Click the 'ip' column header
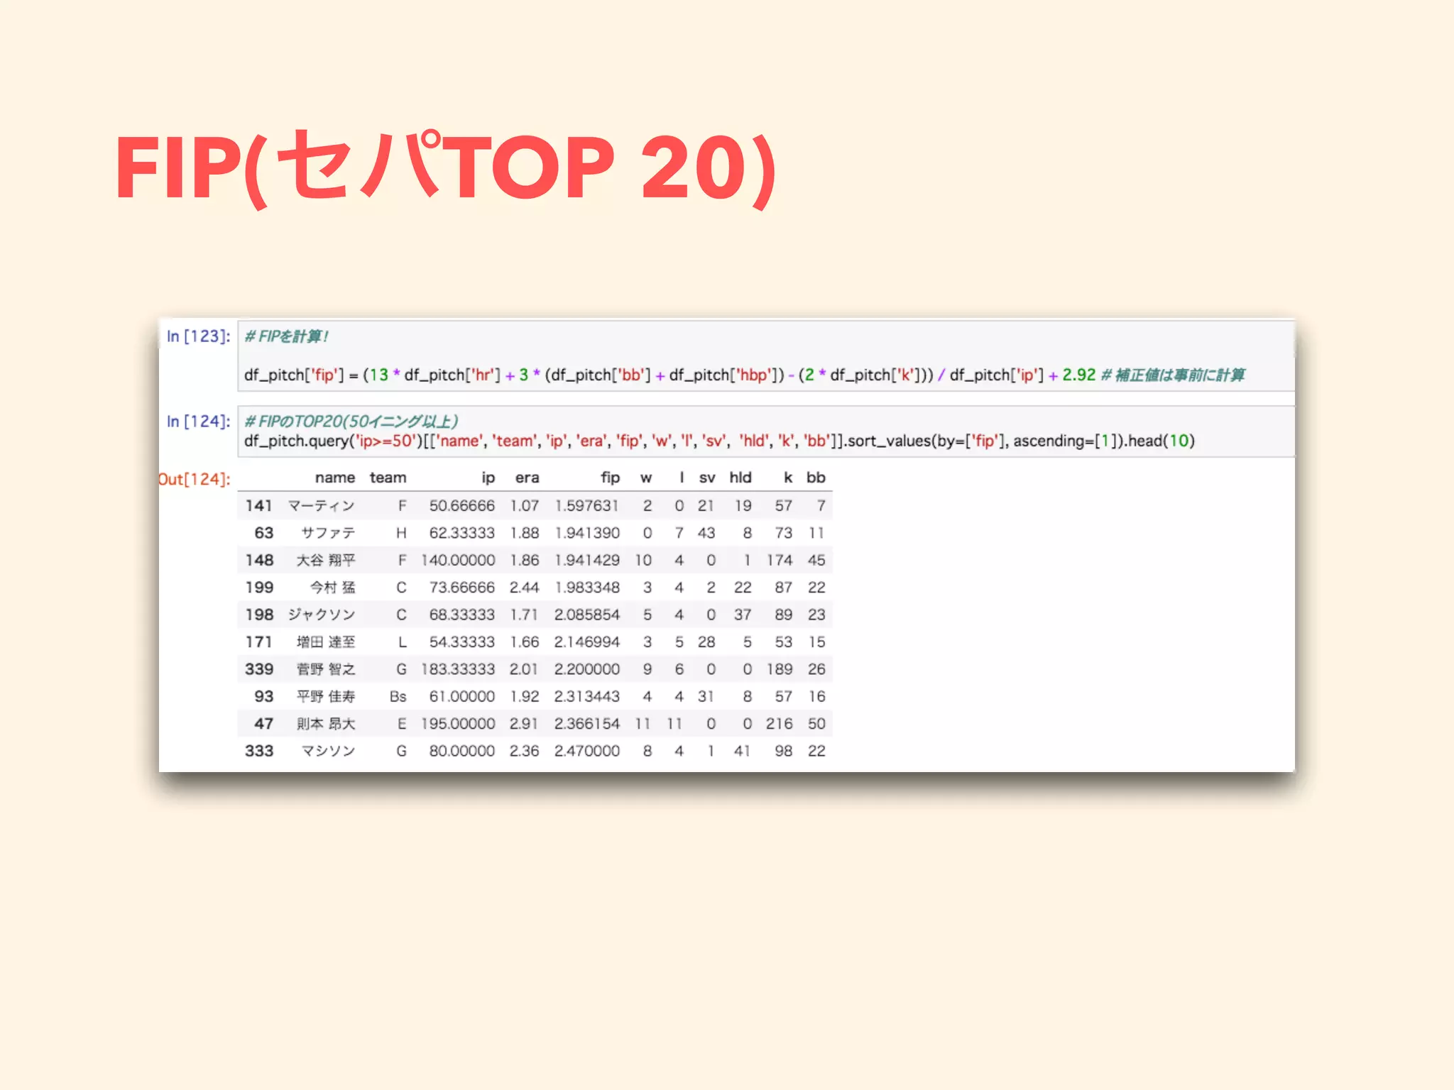Screen dimensions: 1454x1090 coord(488,478)
